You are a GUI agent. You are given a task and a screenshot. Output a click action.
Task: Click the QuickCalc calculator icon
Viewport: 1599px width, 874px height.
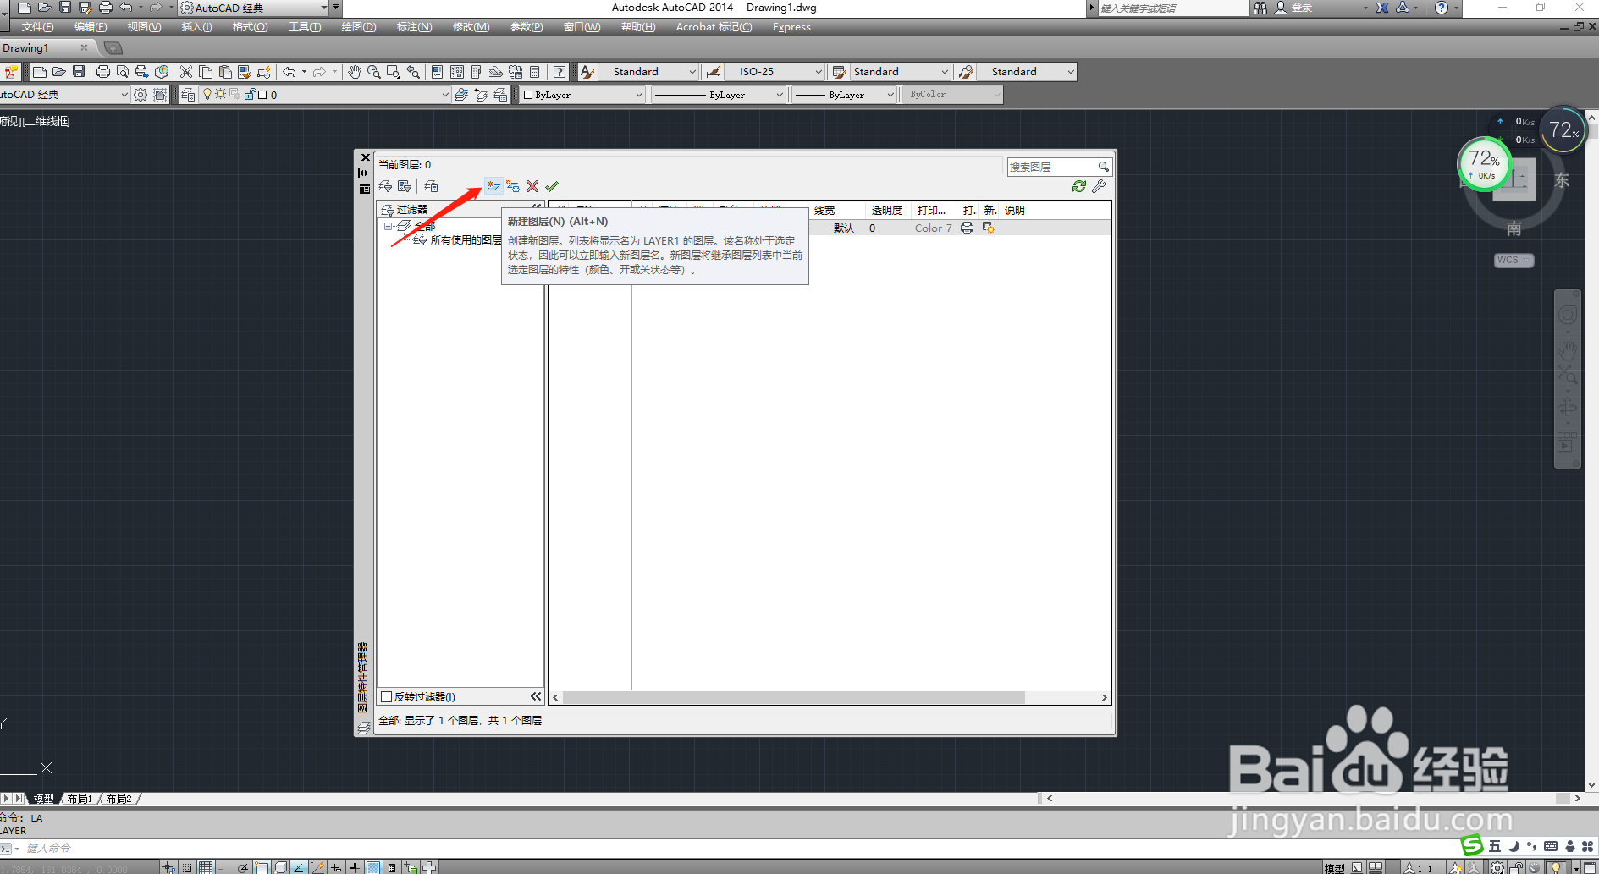(534, 72)
